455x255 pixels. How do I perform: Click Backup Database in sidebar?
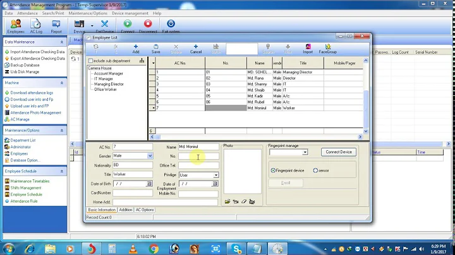pyautogui.click(x=25, y=65)
